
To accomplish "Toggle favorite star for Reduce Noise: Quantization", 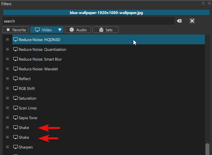I will pos(7,49).
